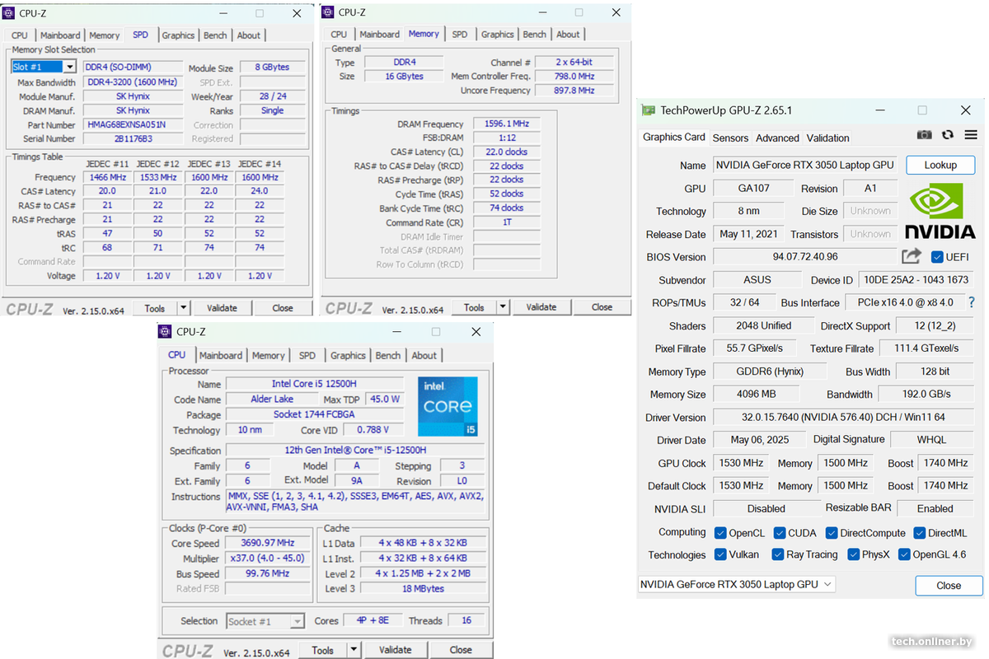This screenshot has height=659, width=989.
Task: Click Resizable BAR value Enabled
Action: tap(935, 508)
